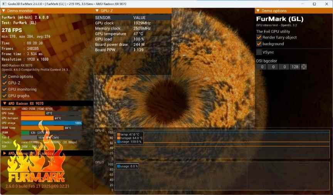
Task: Uncheck the GPU monitoring checkbox
Action: (x=5, y=89)
